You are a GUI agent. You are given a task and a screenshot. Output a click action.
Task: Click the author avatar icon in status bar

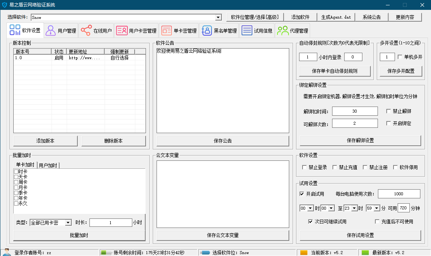pos(6,253)
